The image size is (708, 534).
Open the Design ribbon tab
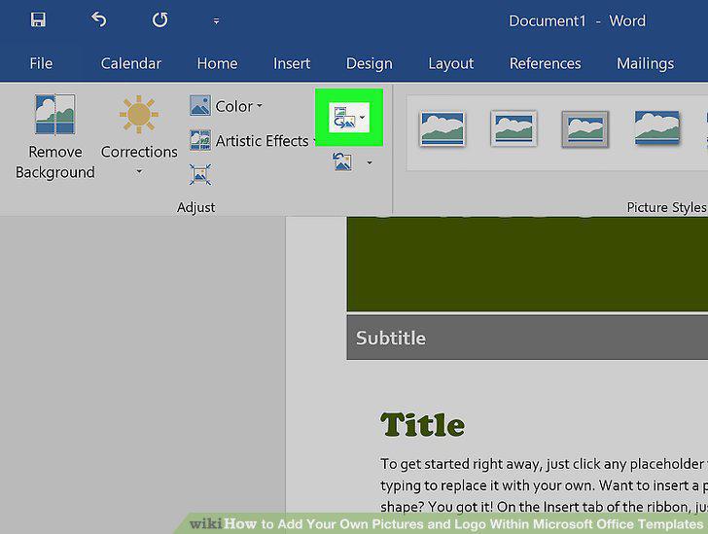pos(370,63)
